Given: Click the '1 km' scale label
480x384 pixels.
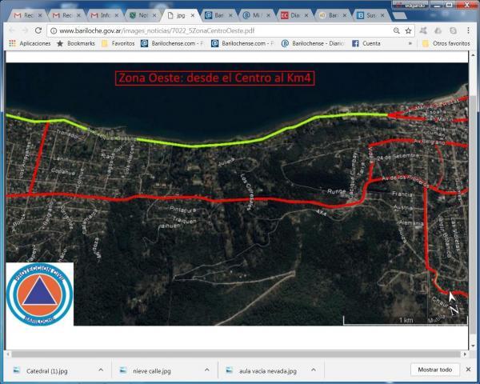Looking at the screenshot, I should pyautogui.click(x=406, y=320).
